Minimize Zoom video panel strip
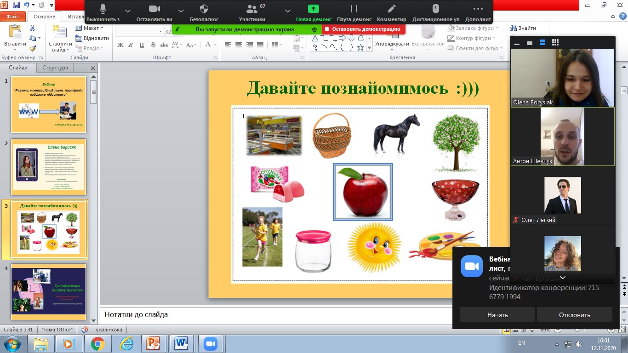Screen dimensions: 628x353 [x=517, y=43]
